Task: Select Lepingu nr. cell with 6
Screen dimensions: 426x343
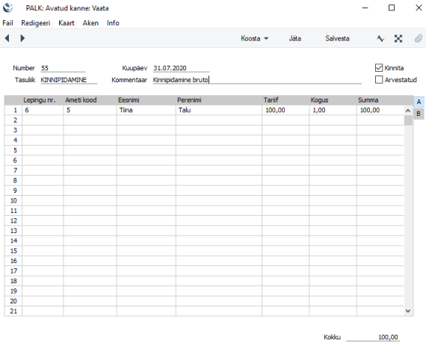Action: click(x=43, y=111)
